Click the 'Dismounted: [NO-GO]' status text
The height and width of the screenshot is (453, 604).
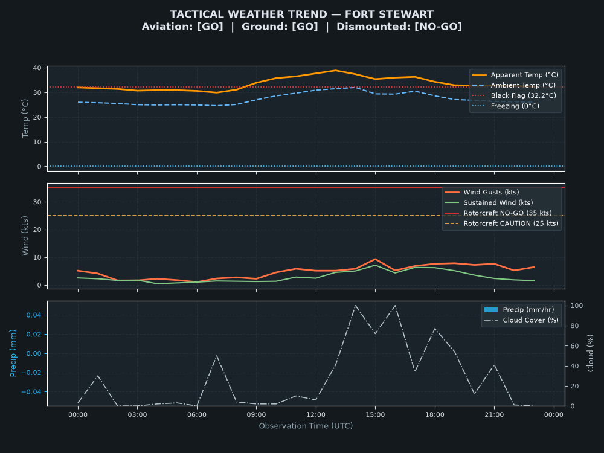(x=399, y=27)
